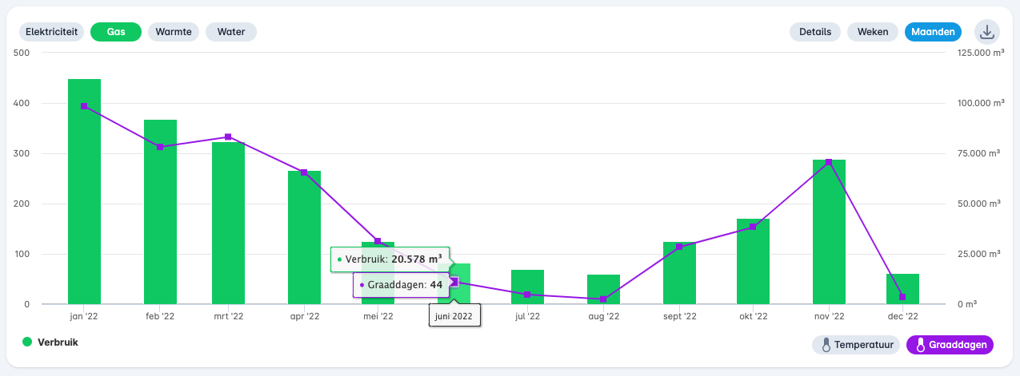Switch view to Details

pyautogui.click(x=814, y=32)
